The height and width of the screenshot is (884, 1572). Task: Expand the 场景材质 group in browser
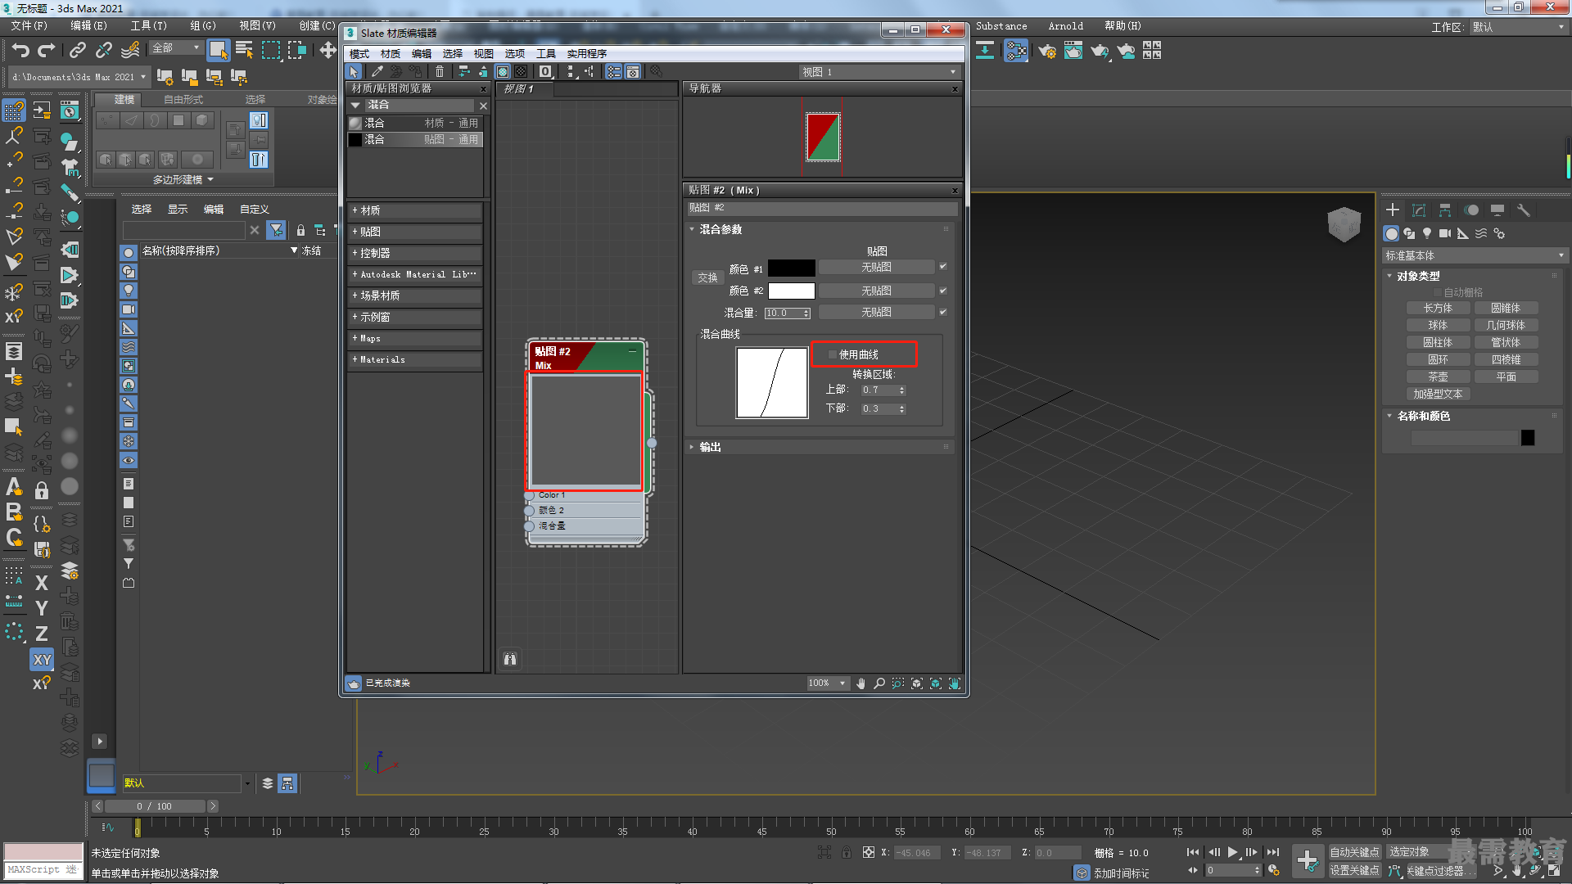click(x=414, y=295)
